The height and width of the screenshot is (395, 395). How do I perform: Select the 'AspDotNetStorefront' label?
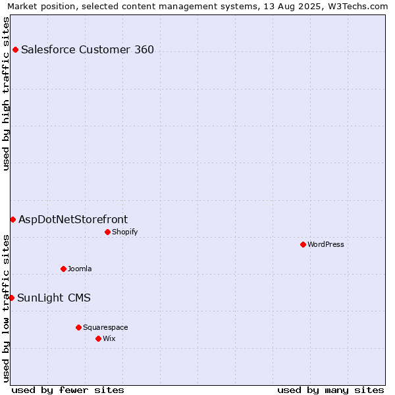(x=73, y=220)
